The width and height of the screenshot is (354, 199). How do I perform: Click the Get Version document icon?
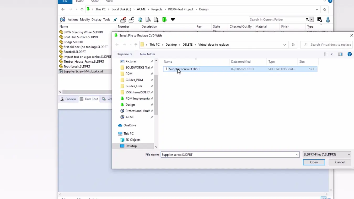click(x=148, y=19)
